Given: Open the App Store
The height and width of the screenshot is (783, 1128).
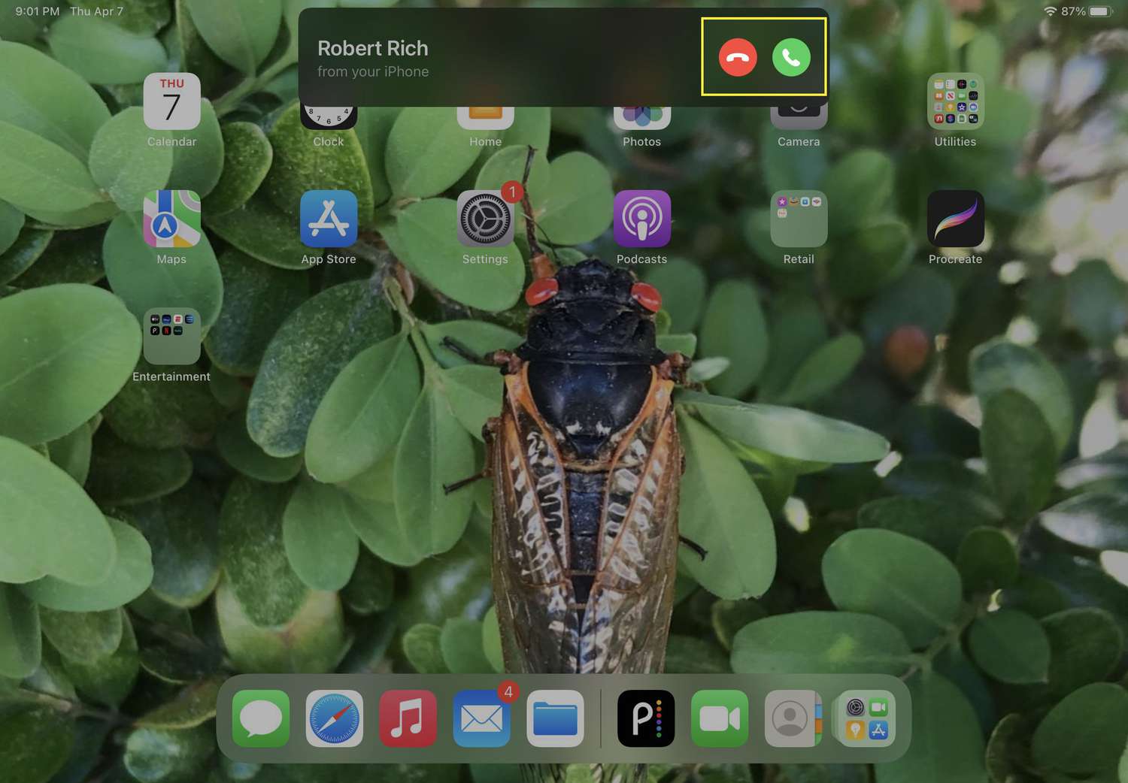Looking at the screenshot, I should 329,219.
